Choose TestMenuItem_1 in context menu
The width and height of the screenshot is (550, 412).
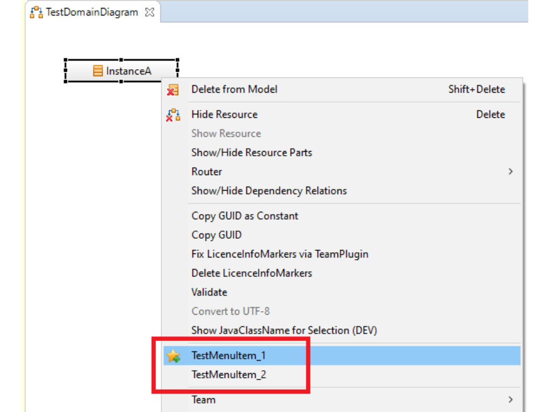342,356
